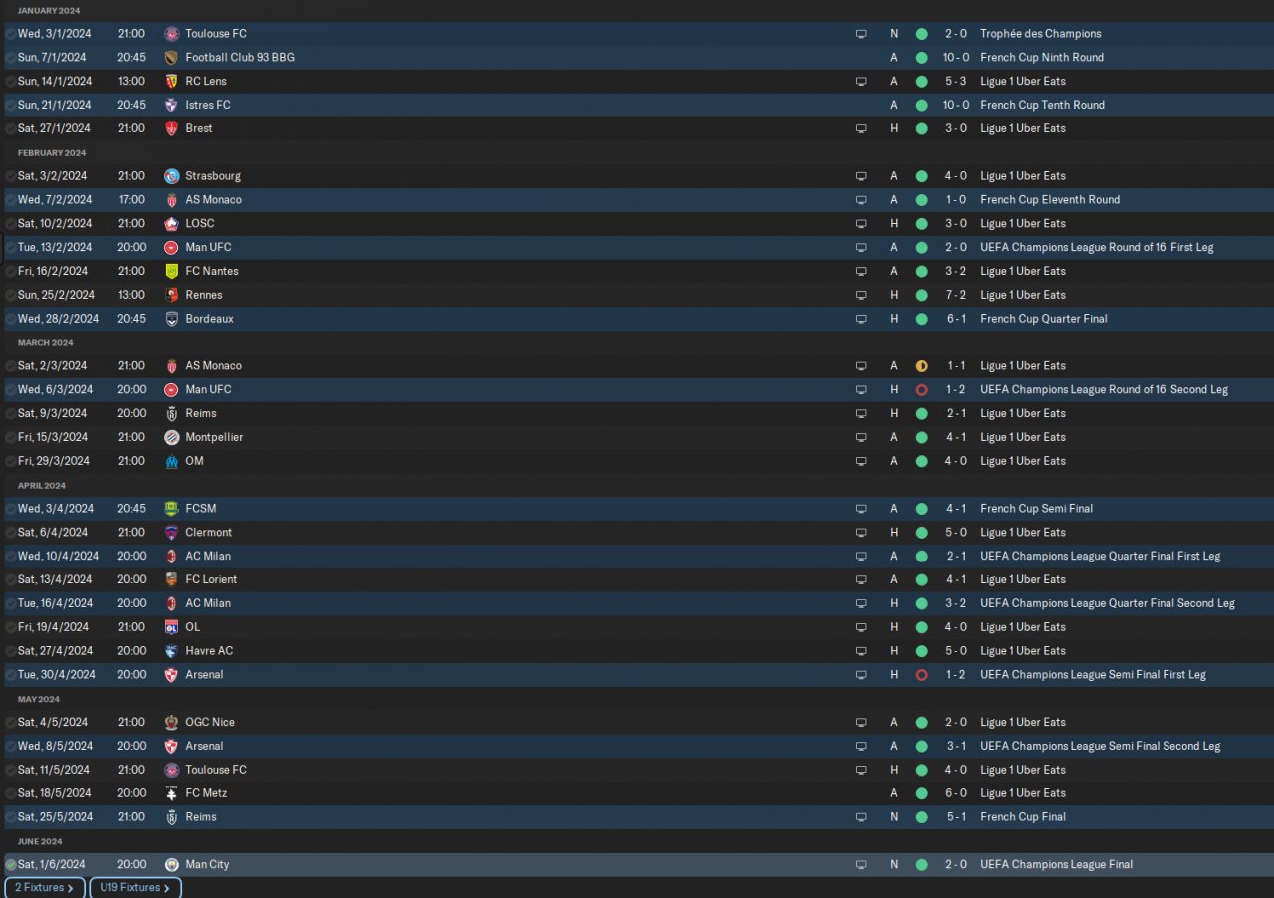1274x898 pixels.
Task: Click the OL club badge
Action: pos(171,627)
